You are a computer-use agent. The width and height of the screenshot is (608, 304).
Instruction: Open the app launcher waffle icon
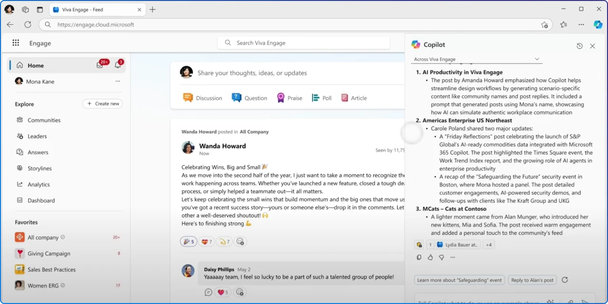pyautogui.click(x=16, y=43)
